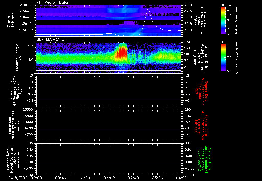The width and height of the screenshot is (262, 181).
Task: Click the "206" telemetry tick label
Action: pyautogui.click(x=187, y=116)
